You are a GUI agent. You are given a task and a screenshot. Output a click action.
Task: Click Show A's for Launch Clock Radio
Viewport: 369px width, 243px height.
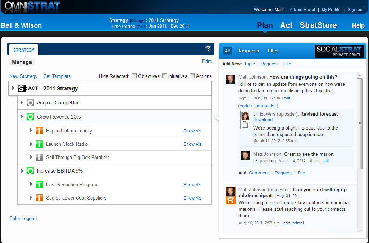pyautogui.click(x=192, y=144)
